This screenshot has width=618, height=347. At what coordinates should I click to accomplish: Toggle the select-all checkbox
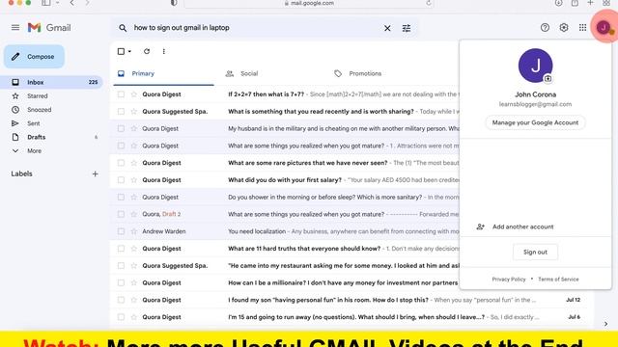(121, 51)
